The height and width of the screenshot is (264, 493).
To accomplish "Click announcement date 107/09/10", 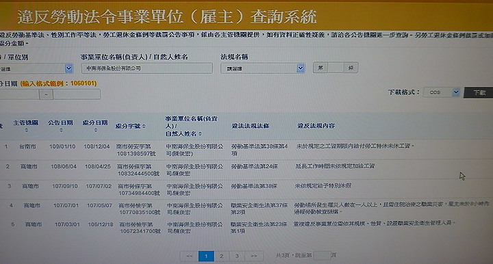I will coord(65,186).
